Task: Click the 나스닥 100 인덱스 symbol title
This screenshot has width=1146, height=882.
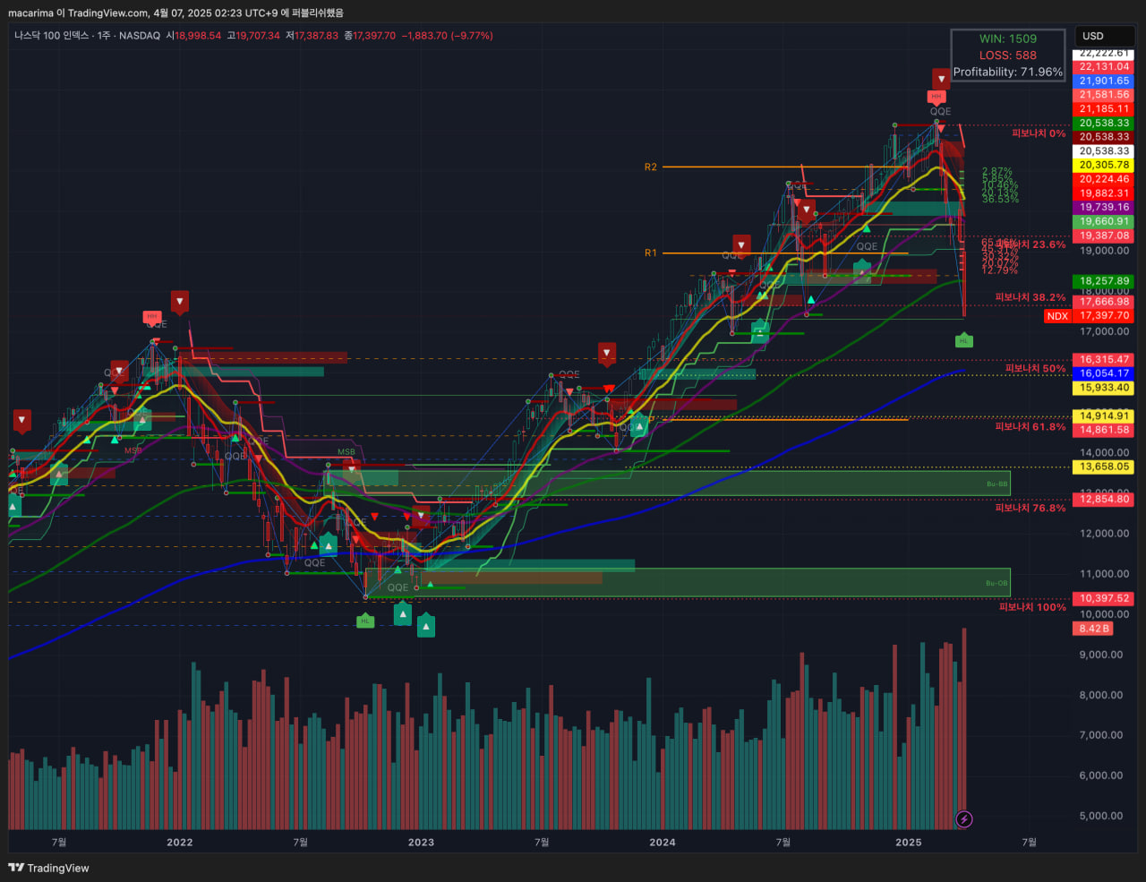Action: (x=51, y=36)
